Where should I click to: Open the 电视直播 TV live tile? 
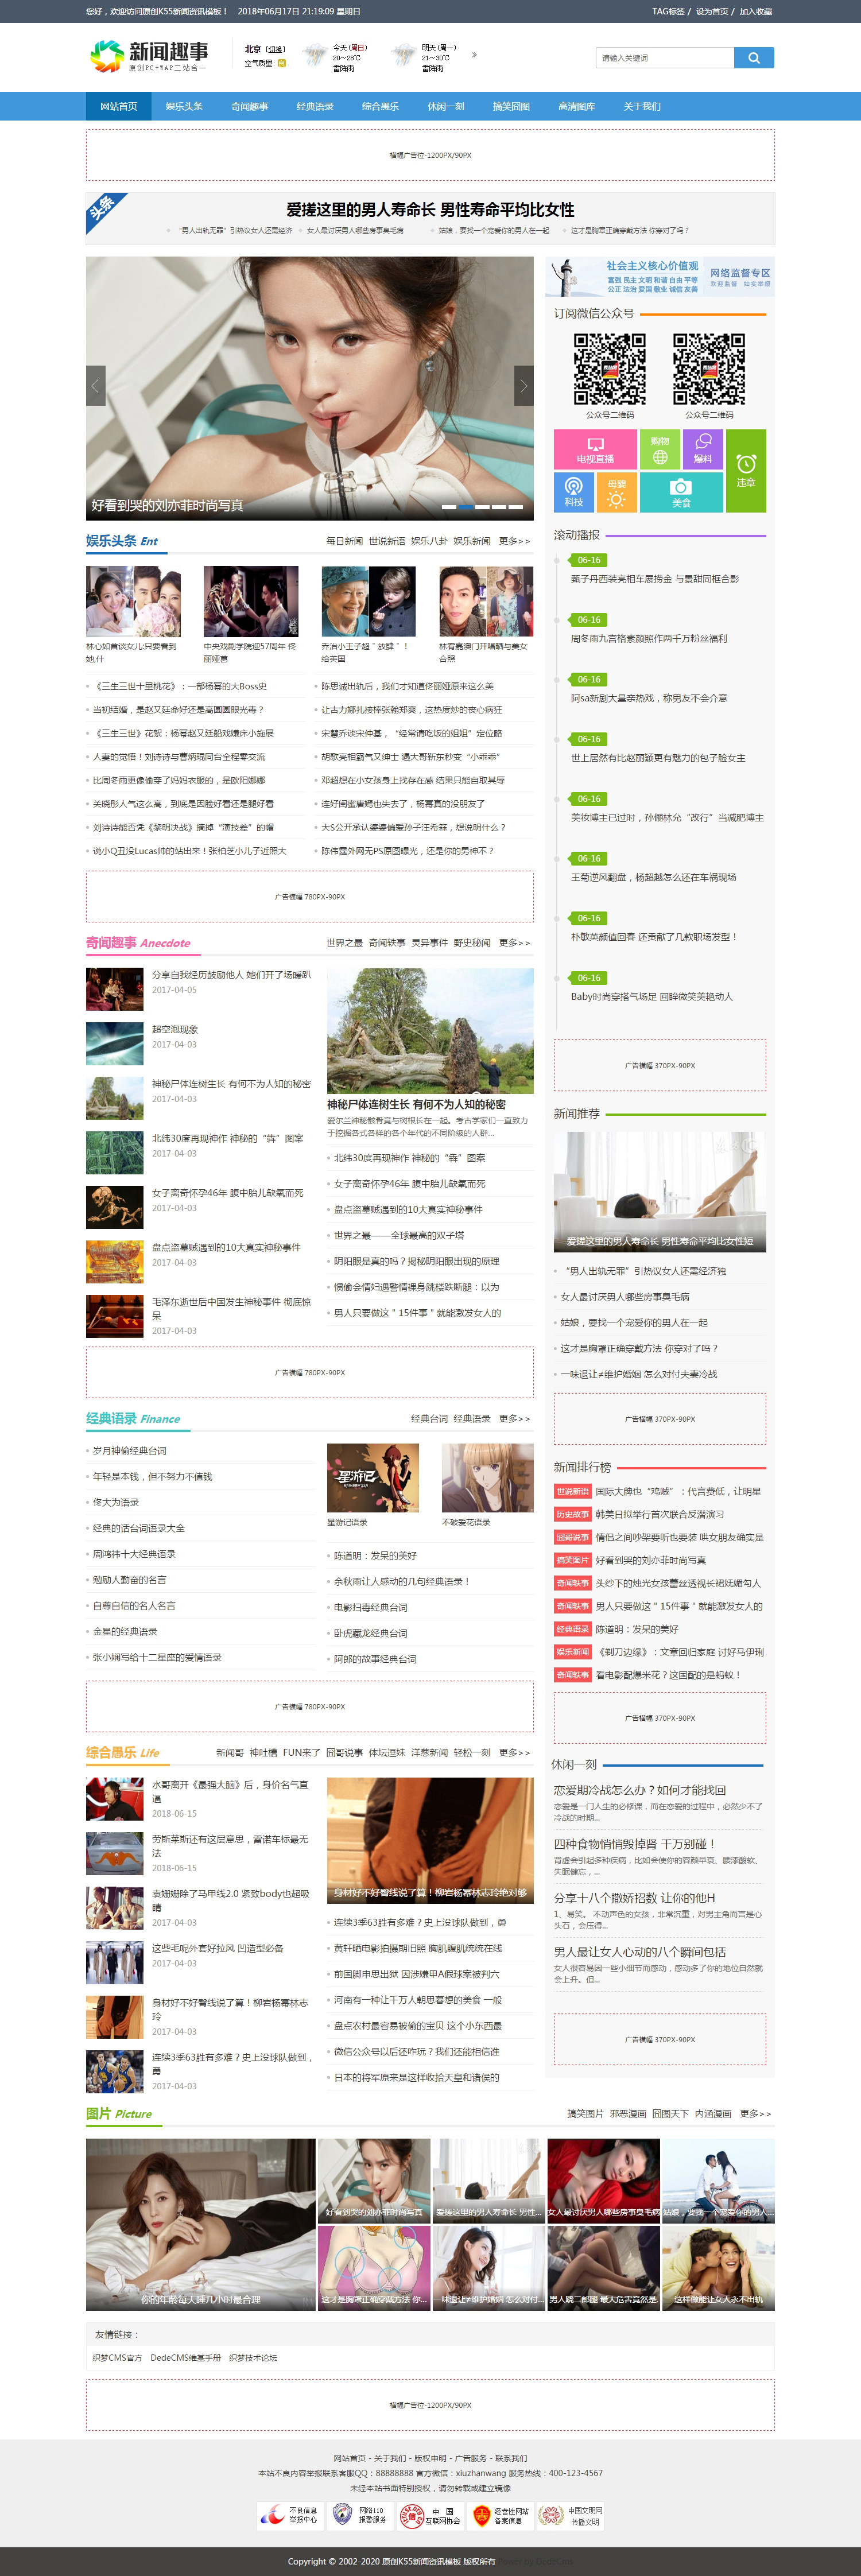(595, 449)
